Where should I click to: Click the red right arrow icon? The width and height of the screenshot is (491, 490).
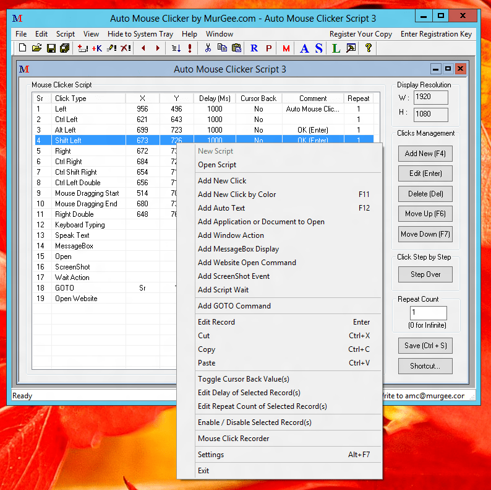pos(158,48)
